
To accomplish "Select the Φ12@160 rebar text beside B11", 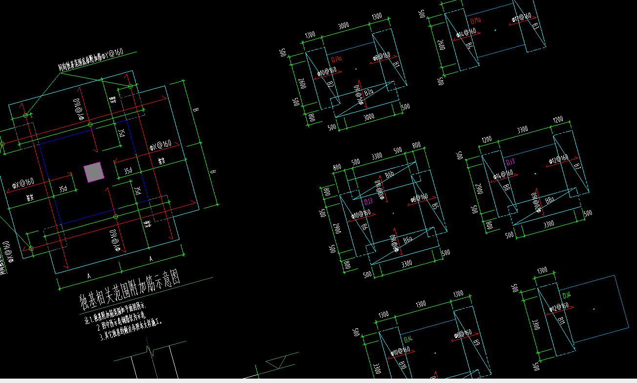I will click(558, 308).
